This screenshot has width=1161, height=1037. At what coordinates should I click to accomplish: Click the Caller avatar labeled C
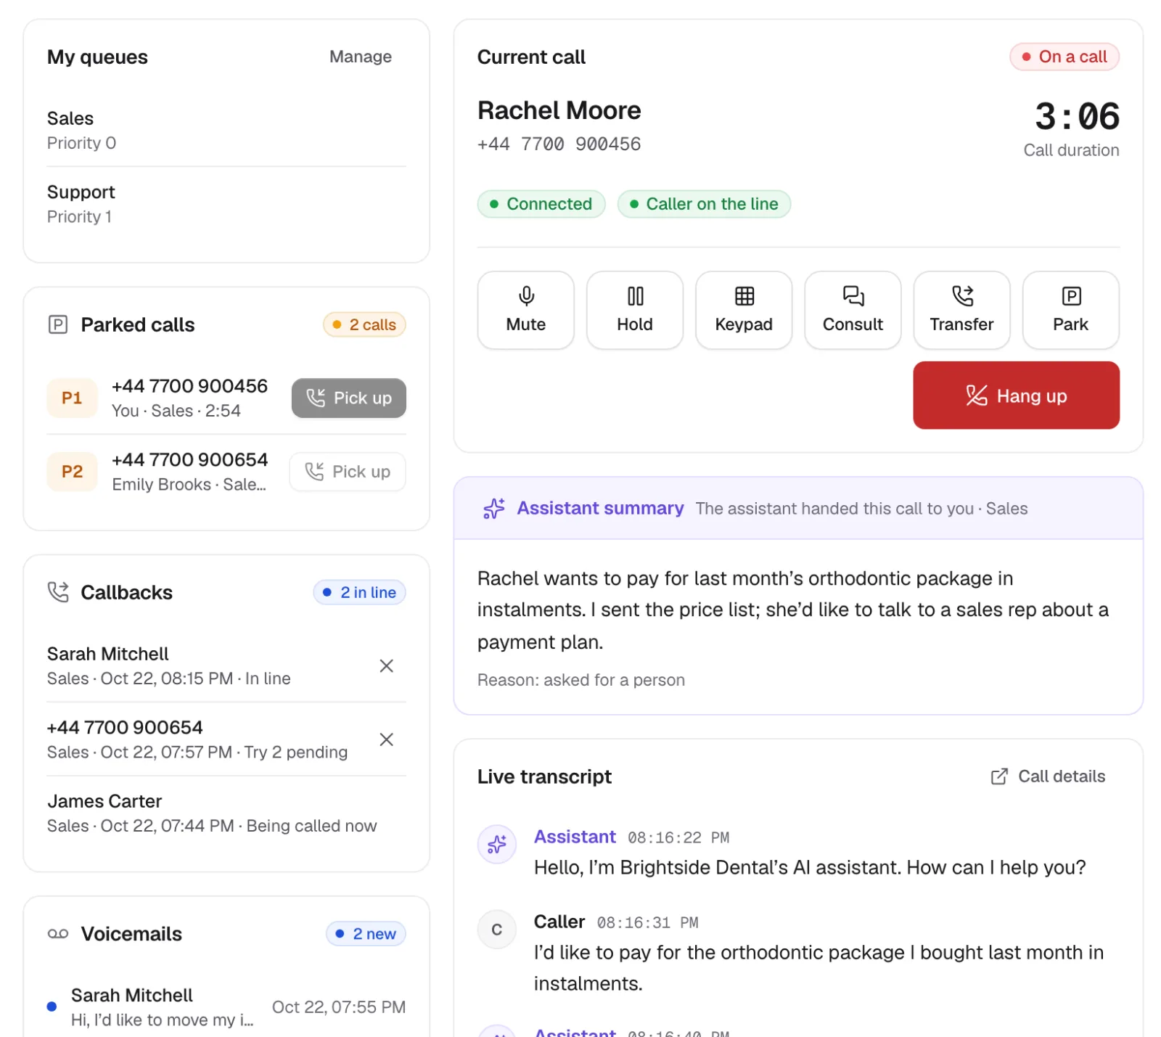(496, 929)
